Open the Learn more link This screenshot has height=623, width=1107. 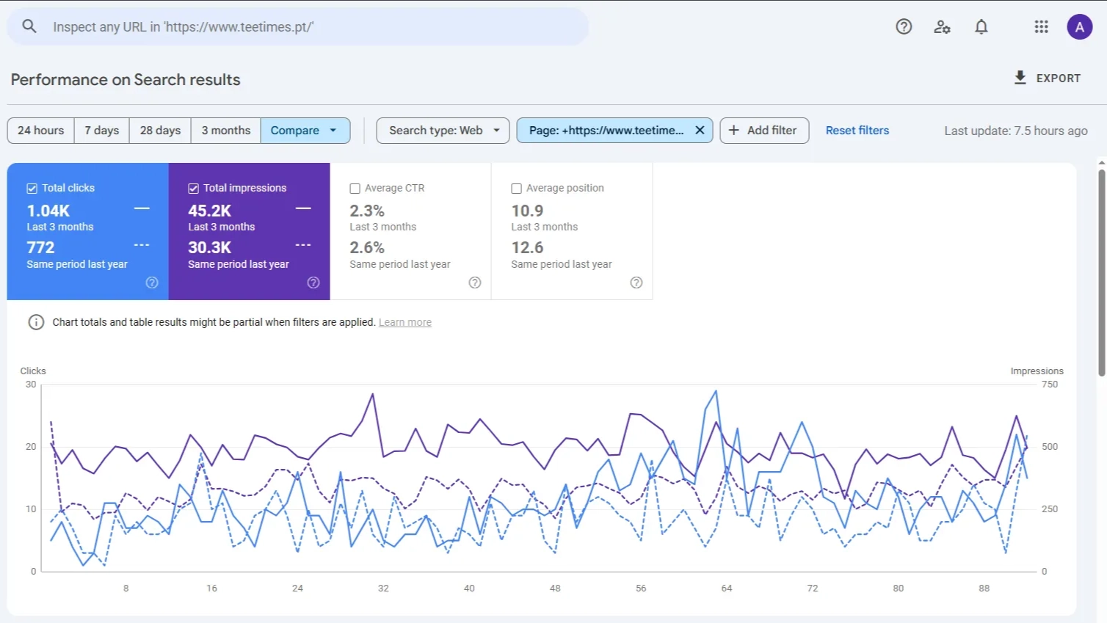click(x=404, y=321)
